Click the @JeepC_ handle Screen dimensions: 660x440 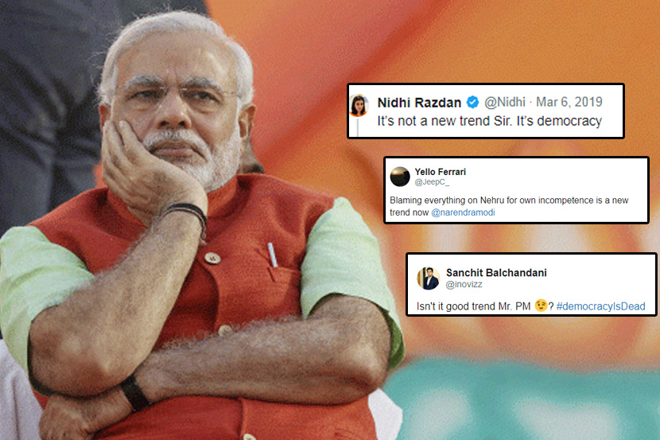432,182
